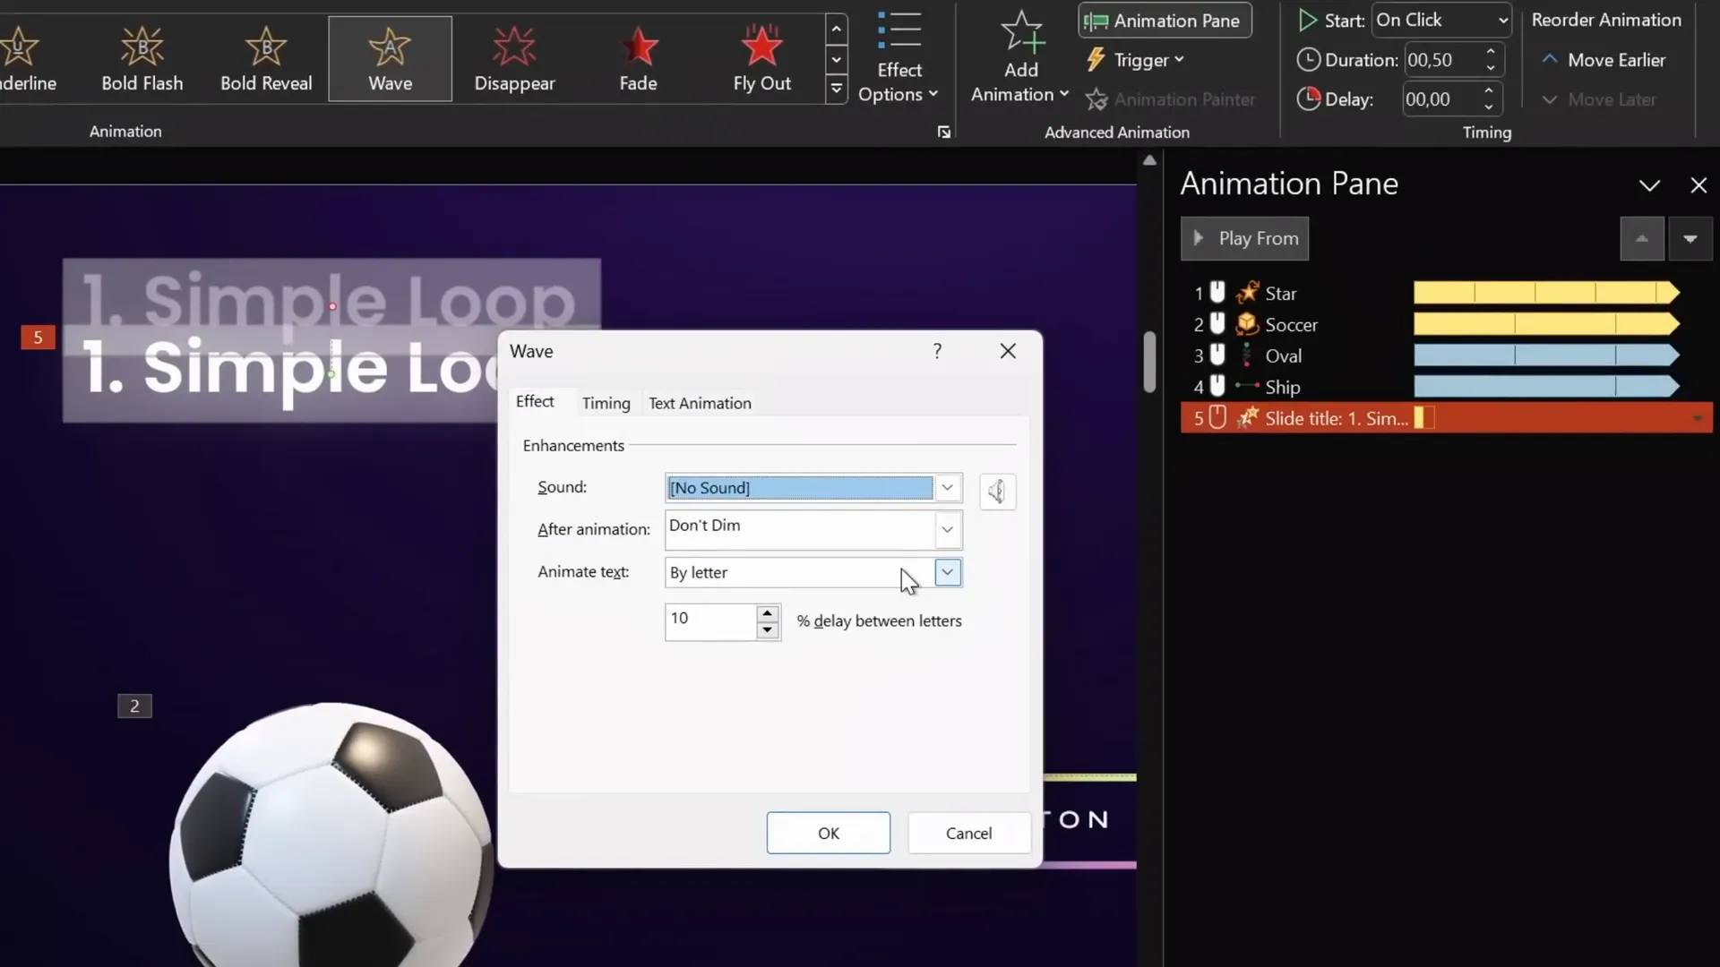Click animation order tag 5 on slide
Image resolution: width=1720 pixels, height=967 pixels.
(38, 338)
